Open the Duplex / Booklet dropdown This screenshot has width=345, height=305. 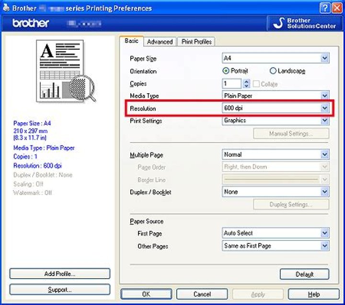pyautogui.click(x=276, y=192)
